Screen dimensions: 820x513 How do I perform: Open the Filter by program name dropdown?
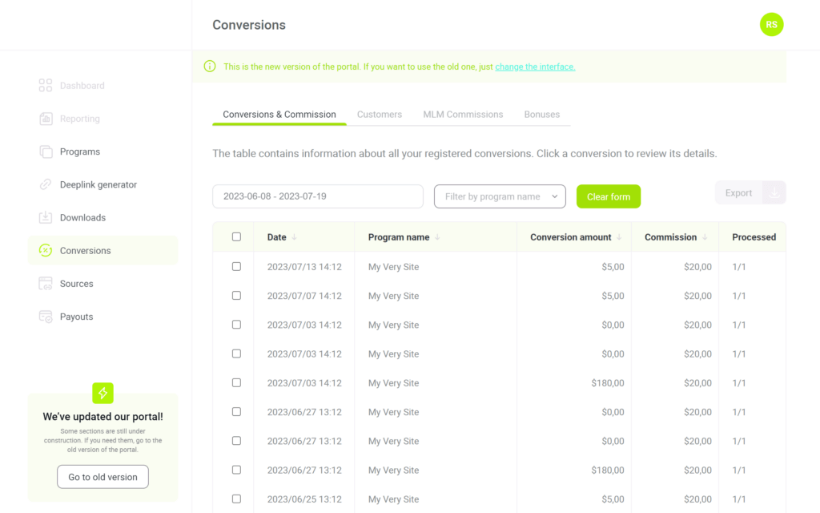click(500, 196)
